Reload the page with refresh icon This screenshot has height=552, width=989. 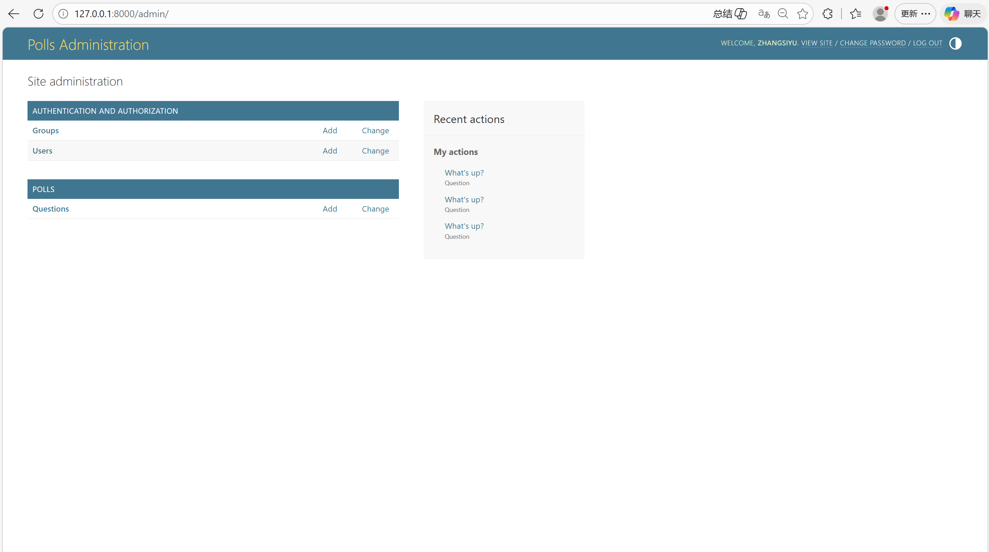point(39,14)
